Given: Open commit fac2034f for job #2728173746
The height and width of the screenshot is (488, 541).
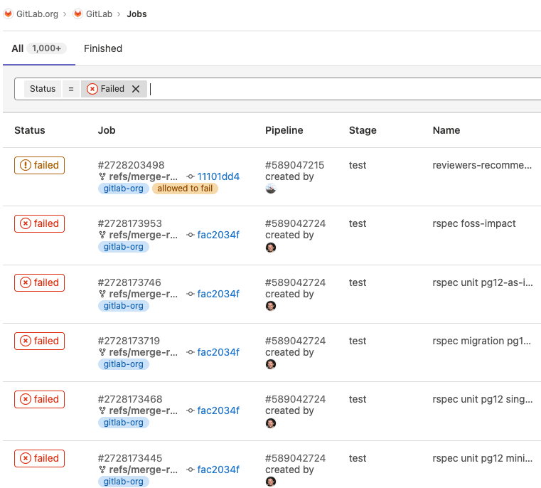Looking at the screenshot, I should pos(218,294).
